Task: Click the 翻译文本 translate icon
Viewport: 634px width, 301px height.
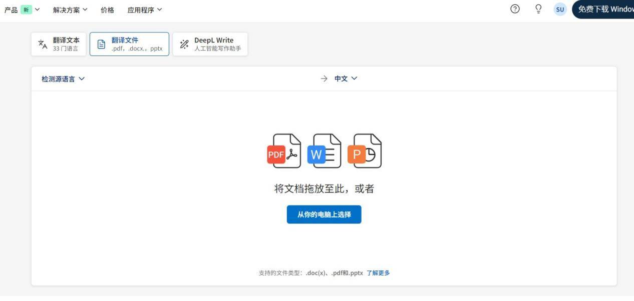Action: coord(43,44)
